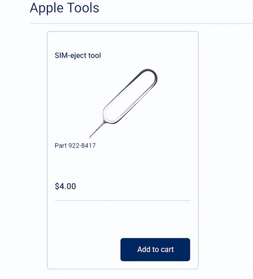Click the word 'Apple' in the heading

pos(47,8)
